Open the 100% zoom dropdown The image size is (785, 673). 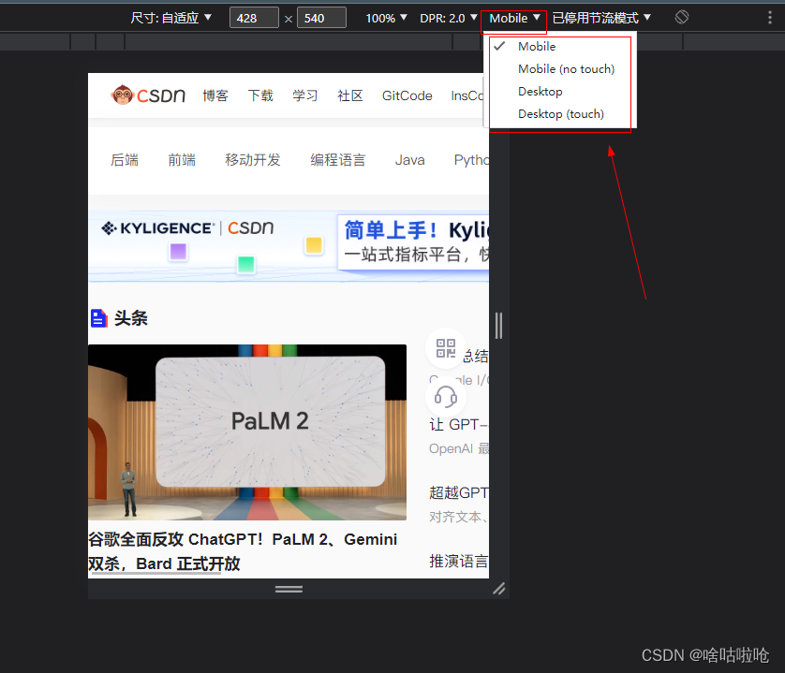point(386,18)
